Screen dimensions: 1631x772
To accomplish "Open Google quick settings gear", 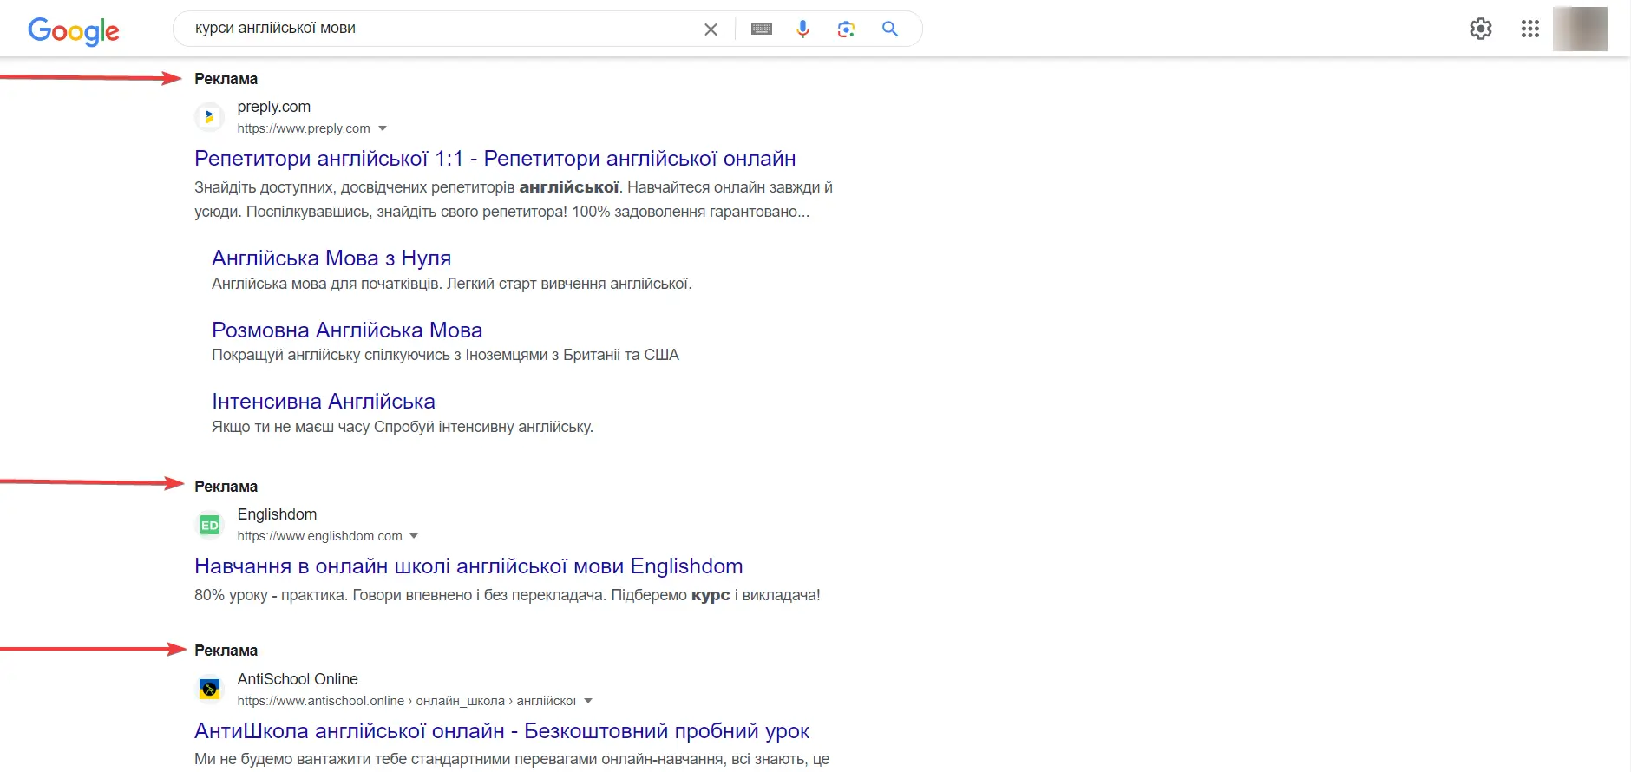I will pyautogui.click(x=1481, y=29).
